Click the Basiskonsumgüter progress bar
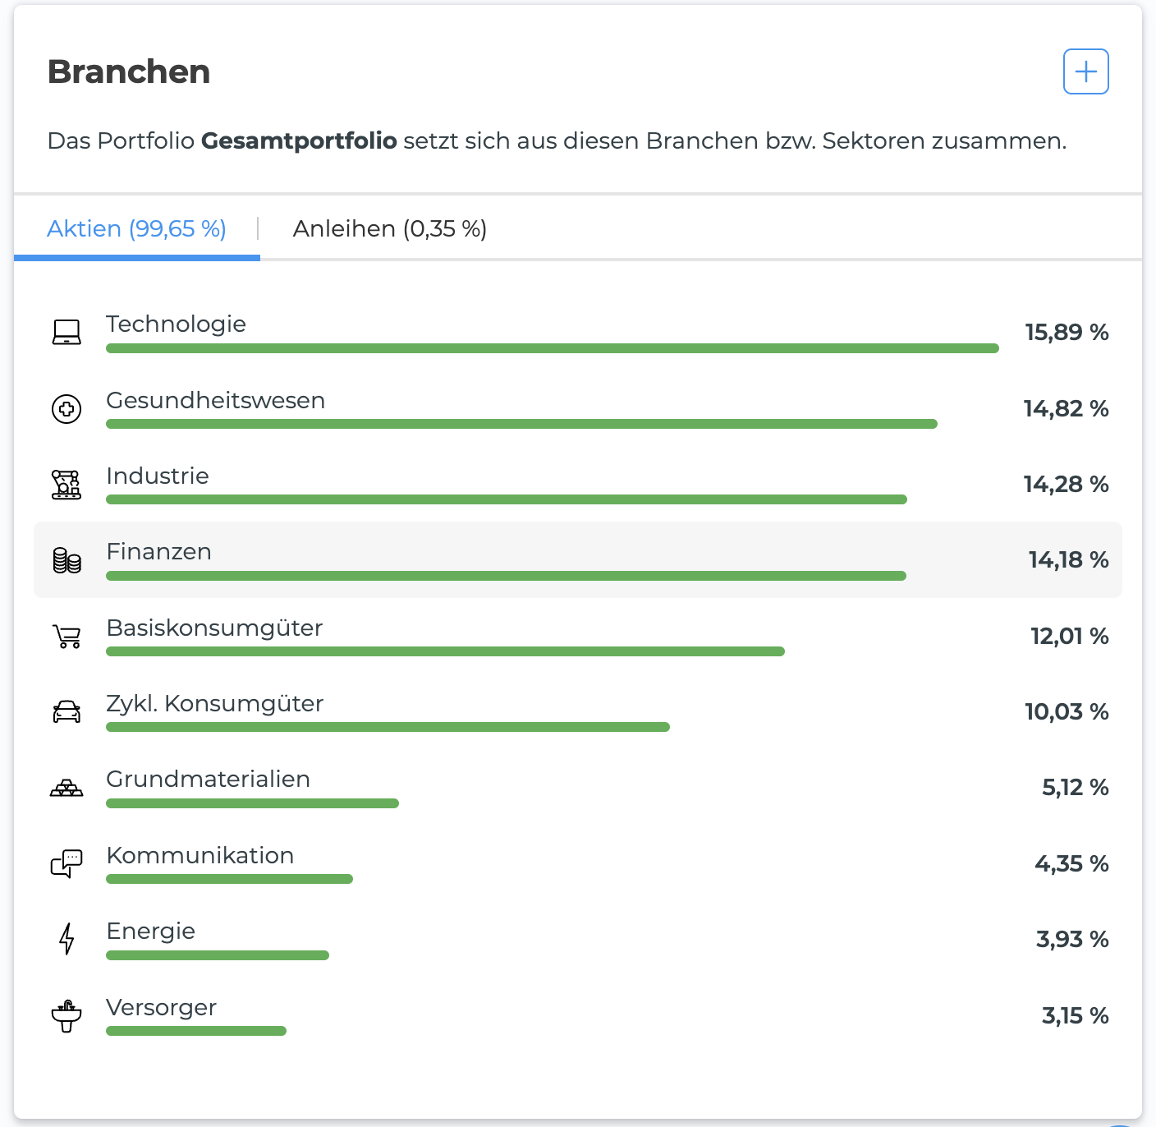The height and width of the screenshot is (1127, 1156). (x=445, y=651)
